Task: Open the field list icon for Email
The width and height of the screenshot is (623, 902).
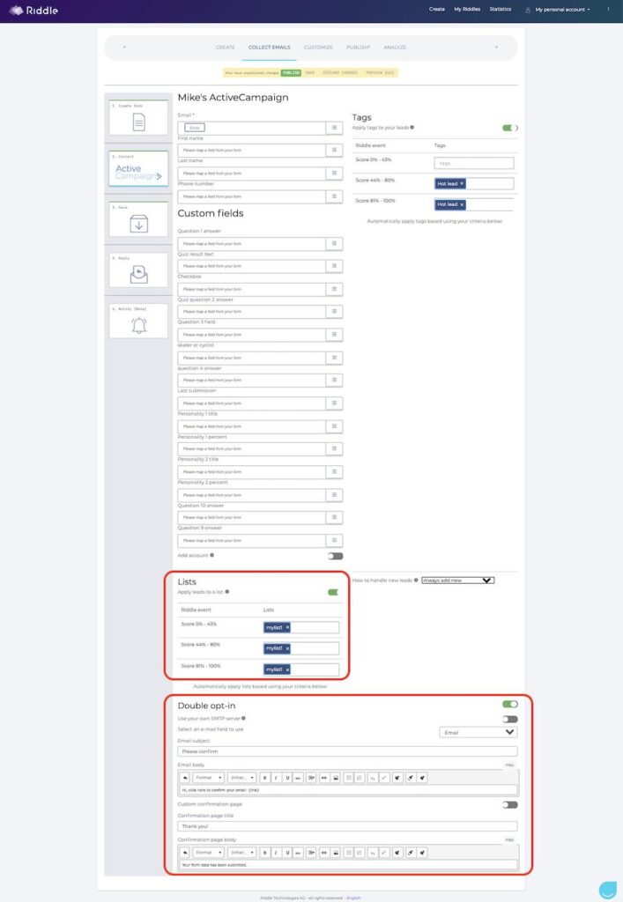Action: pyautogui.click(x=334, y=128)
